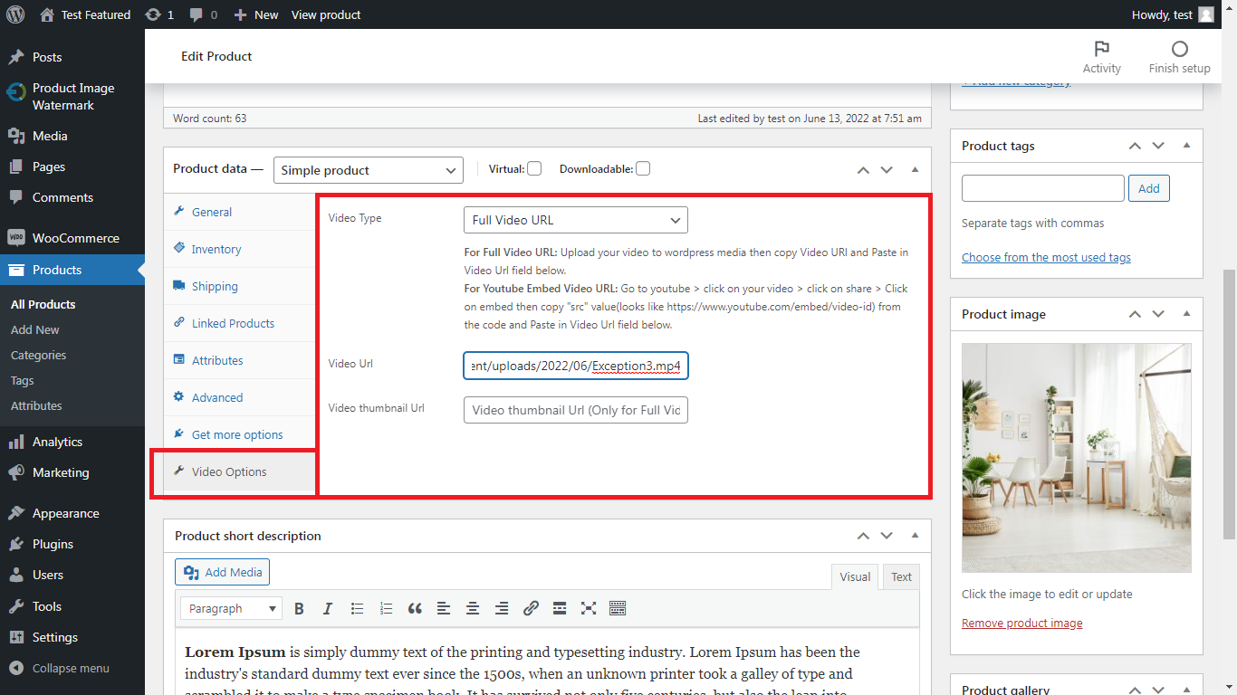Open the Finish setup circle icon

(1179, 49)
